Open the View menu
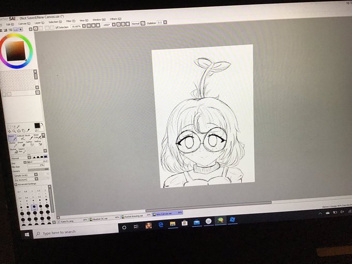The width and height of the screenshot is (352, 264). pos(84,20)
